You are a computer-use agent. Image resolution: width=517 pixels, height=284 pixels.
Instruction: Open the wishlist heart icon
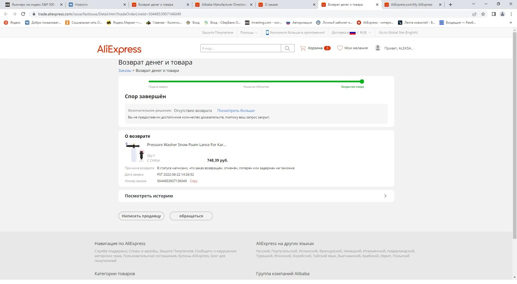pos(340,48)
